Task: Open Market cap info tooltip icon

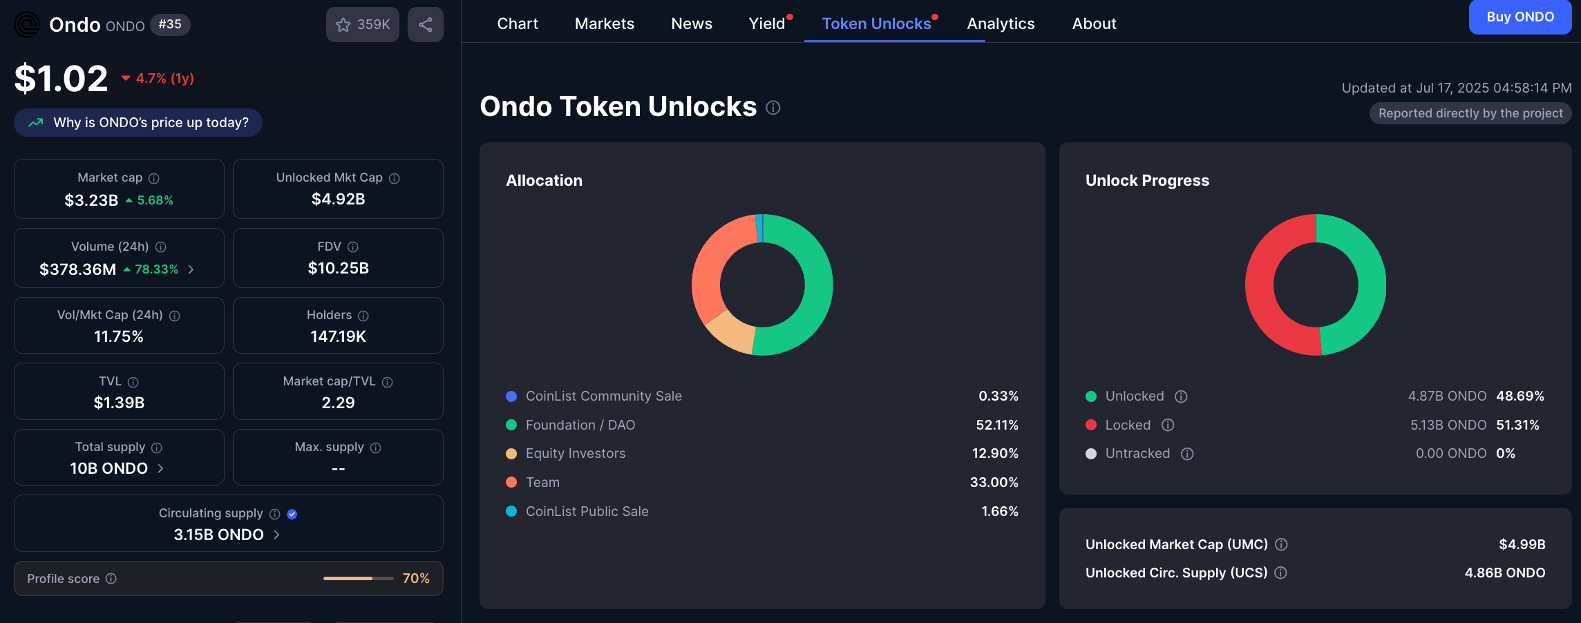Action: tap(154, 178)
